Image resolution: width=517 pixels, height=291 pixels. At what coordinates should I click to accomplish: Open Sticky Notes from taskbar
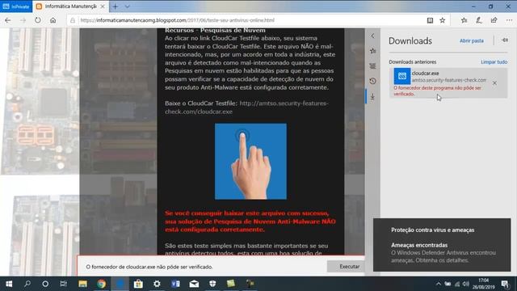click(x=231, y=284)
